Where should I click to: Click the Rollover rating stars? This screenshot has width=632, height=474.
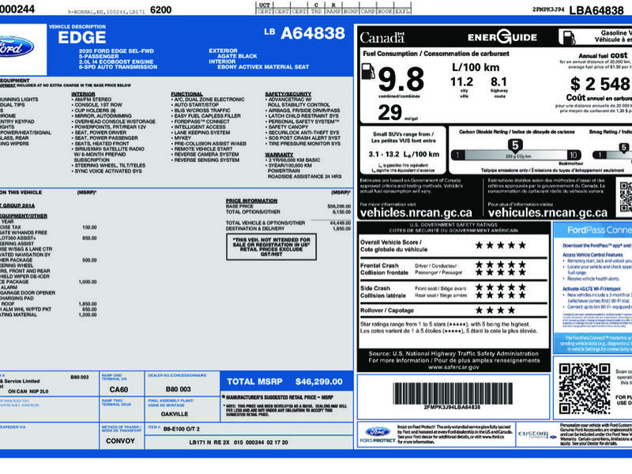(x=495, y=310)
